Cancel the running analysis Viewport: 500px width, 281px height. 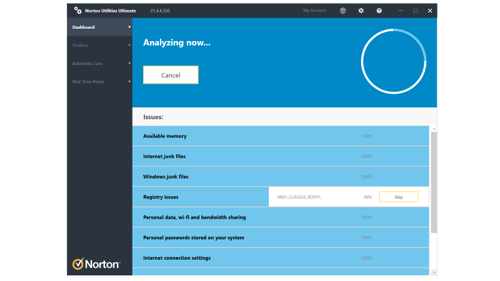(171, 75)
